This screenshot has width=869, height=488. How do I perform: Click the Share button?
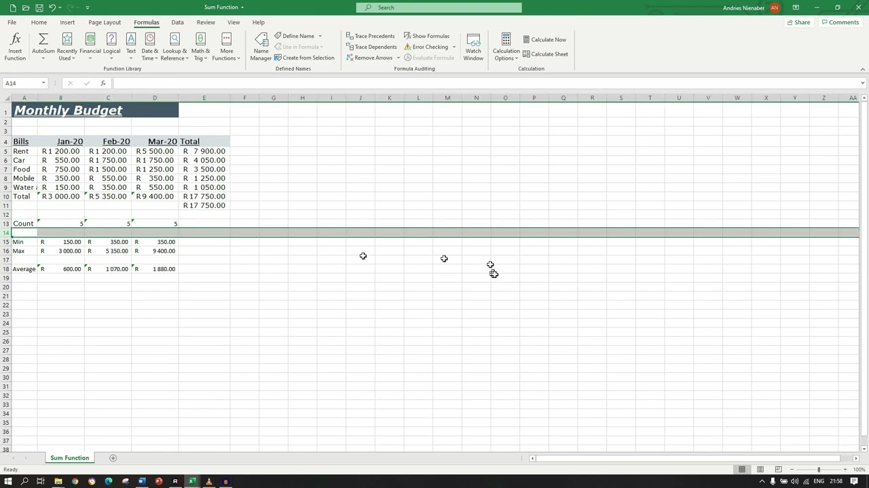(798, 22)
